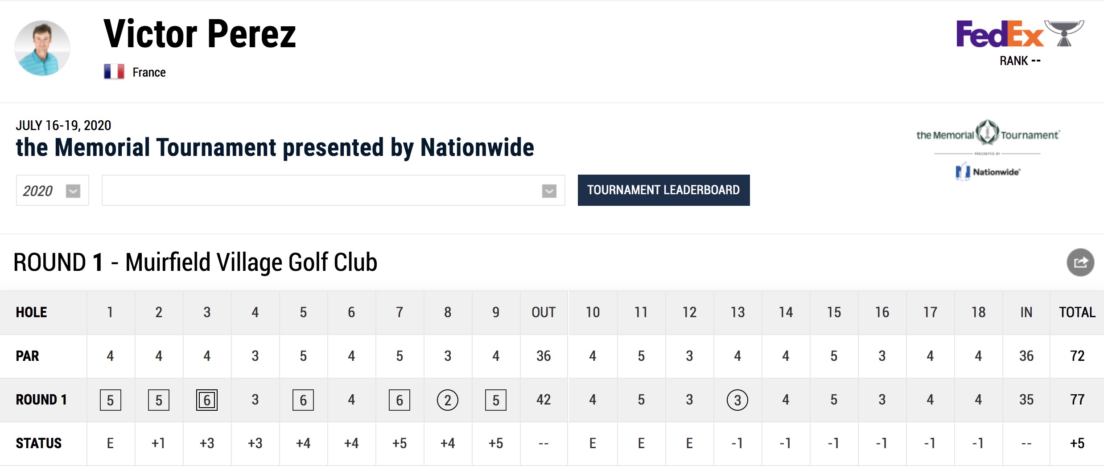Select the OUT column header
Screen dimensions: 1104x474
coord(544,312)
